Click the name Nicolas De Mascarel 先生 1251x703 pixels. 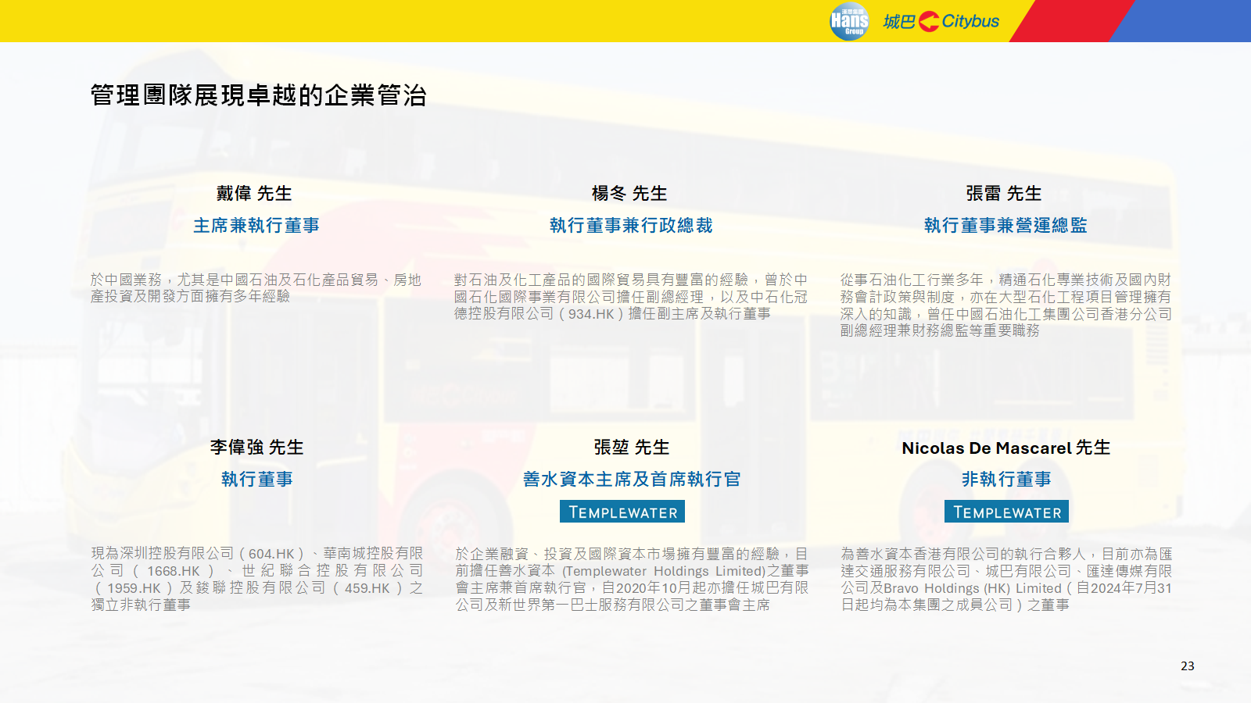[x=1006, y=448]
